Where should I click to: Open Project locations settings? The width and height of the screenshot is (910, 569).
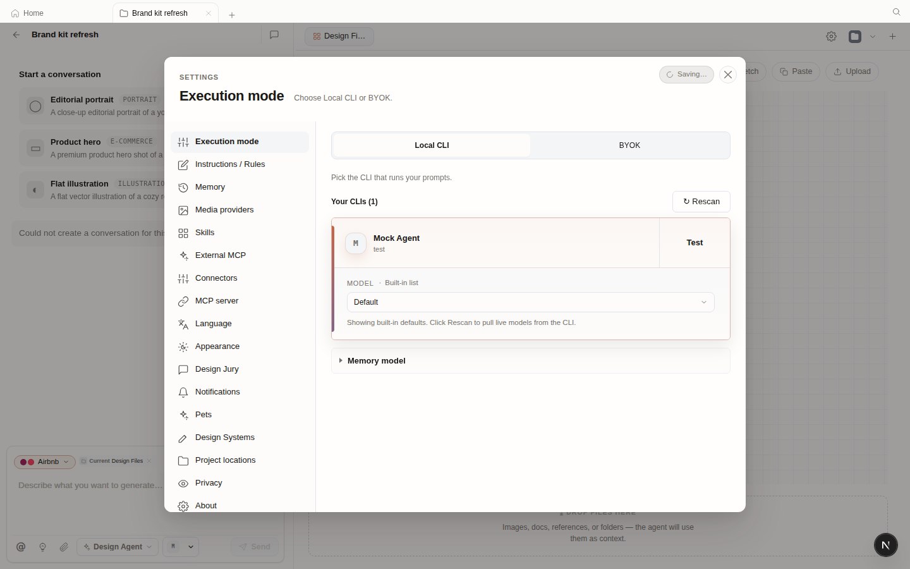coord(240,460)
